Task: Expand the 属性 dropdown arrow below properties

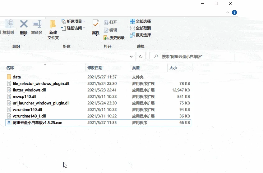Action: pos(96,36)
